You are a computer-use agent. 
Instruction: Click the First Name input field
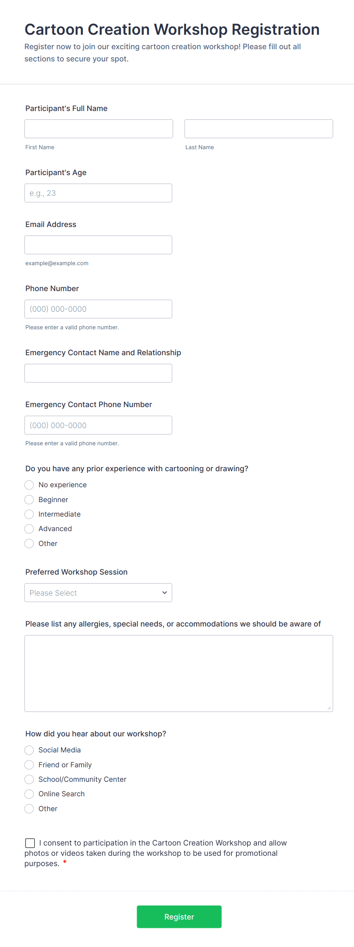[98, 129]
